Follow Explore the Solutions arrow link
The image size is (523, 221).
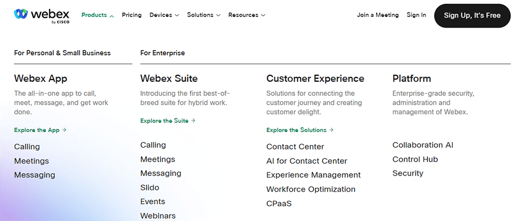point(300,130)
